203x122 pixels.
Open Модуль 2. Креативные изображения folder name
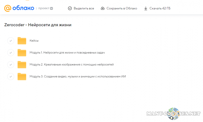(x=72, y=65)
